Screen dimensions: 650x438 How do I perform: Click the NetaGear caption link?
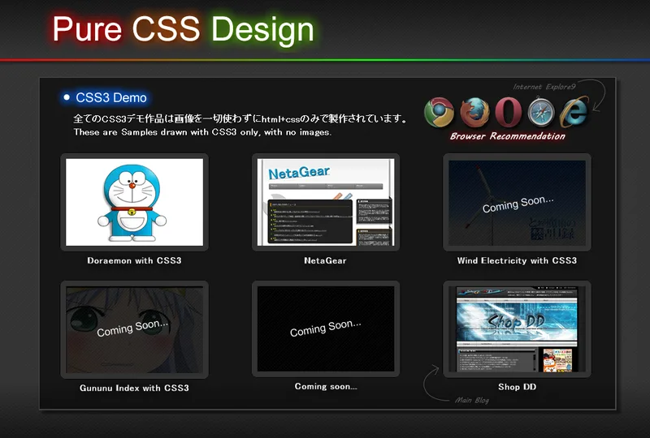[325, 261]
